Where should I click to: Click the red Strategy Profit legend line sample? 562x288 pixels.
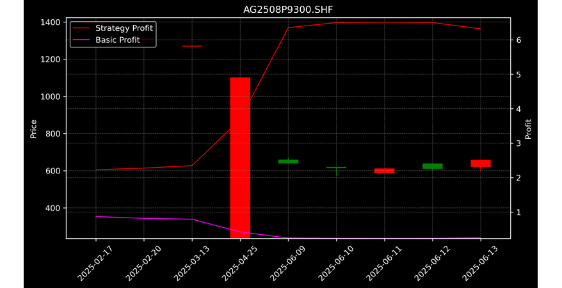(81, 28)
